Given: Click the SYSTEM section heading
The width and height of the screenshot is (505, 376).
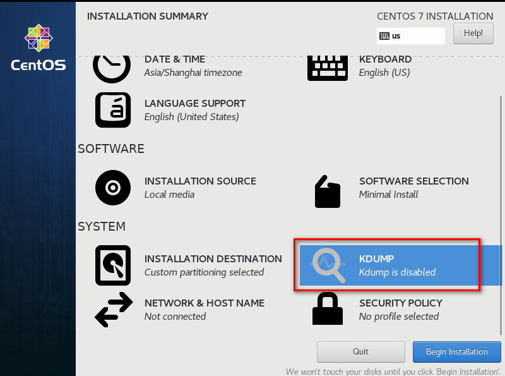Looking at the screenshot, I should (102, 227).
